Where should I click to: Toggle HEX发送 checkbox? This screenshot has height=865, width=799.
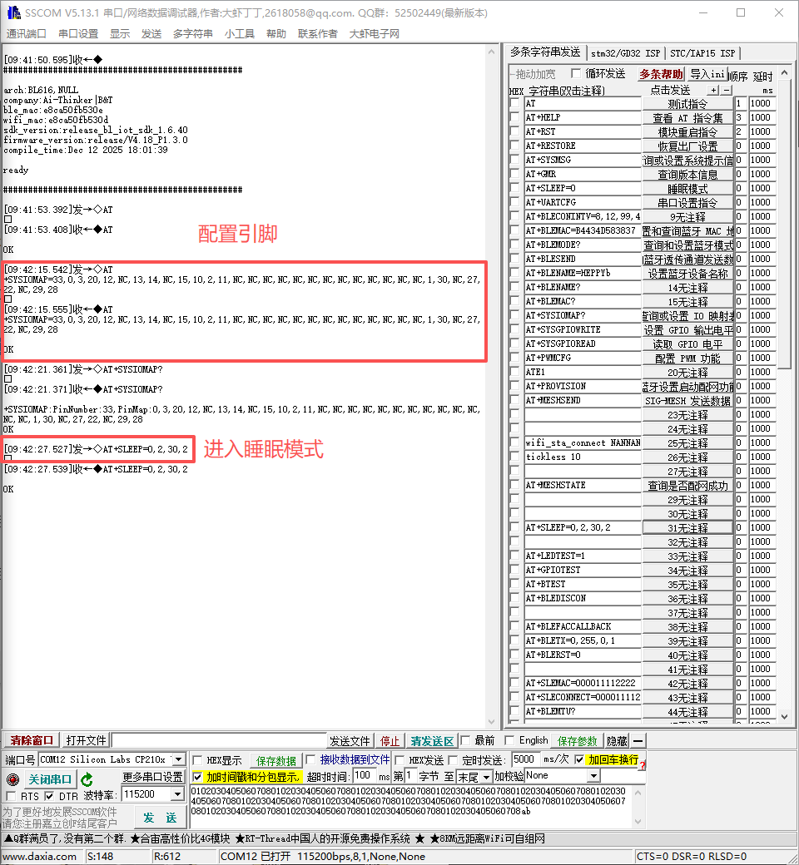(399, 760)
